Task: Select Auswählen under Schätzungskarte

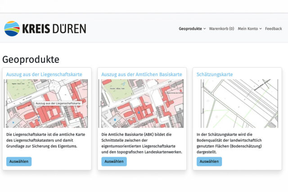Action: pyautogui.click(x=209, y=161)
